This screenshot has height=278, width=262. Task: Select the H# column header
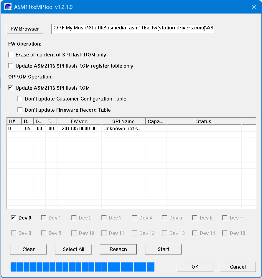coord(14,121)
